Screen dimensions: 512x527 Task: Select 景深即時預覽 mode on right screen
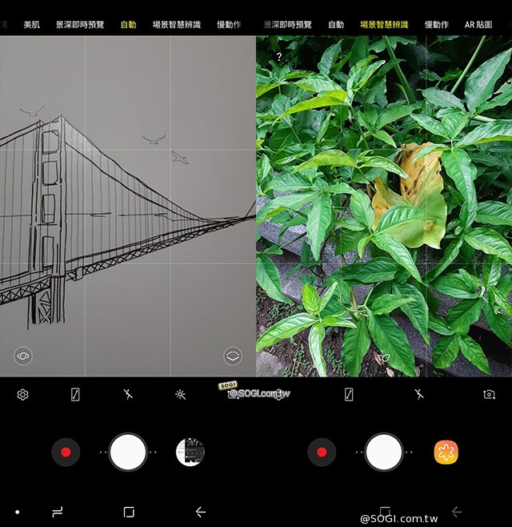[x=288, y=25]
